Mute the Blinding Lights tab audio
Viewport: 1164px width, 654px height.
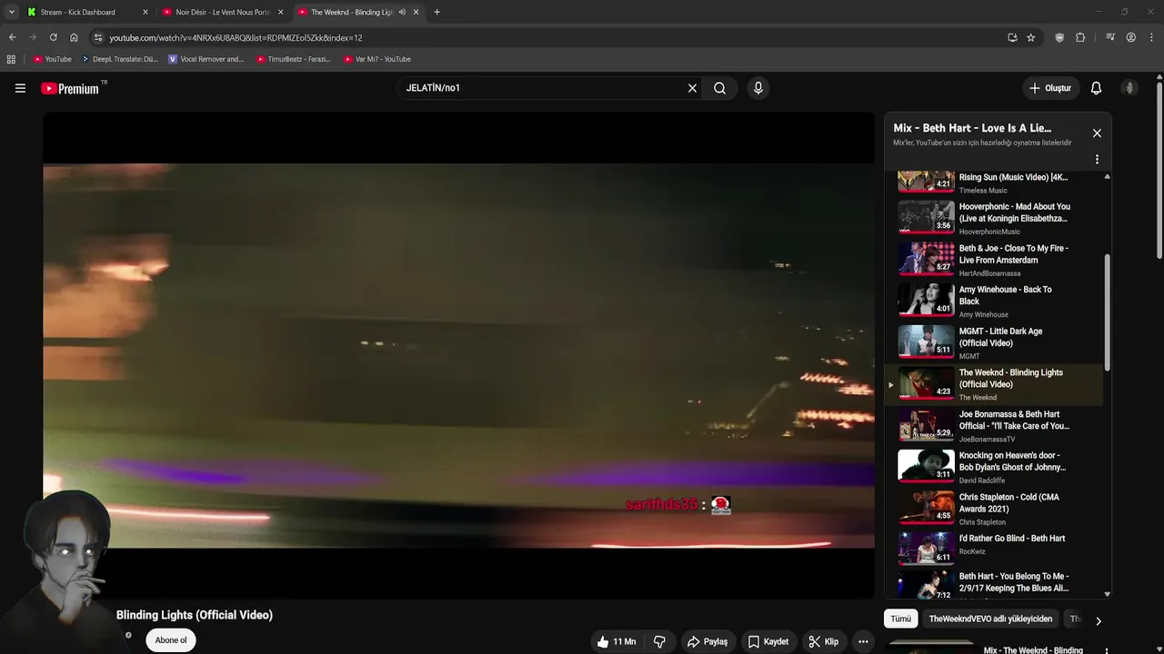pyautogui.click(x=402, y=12)
